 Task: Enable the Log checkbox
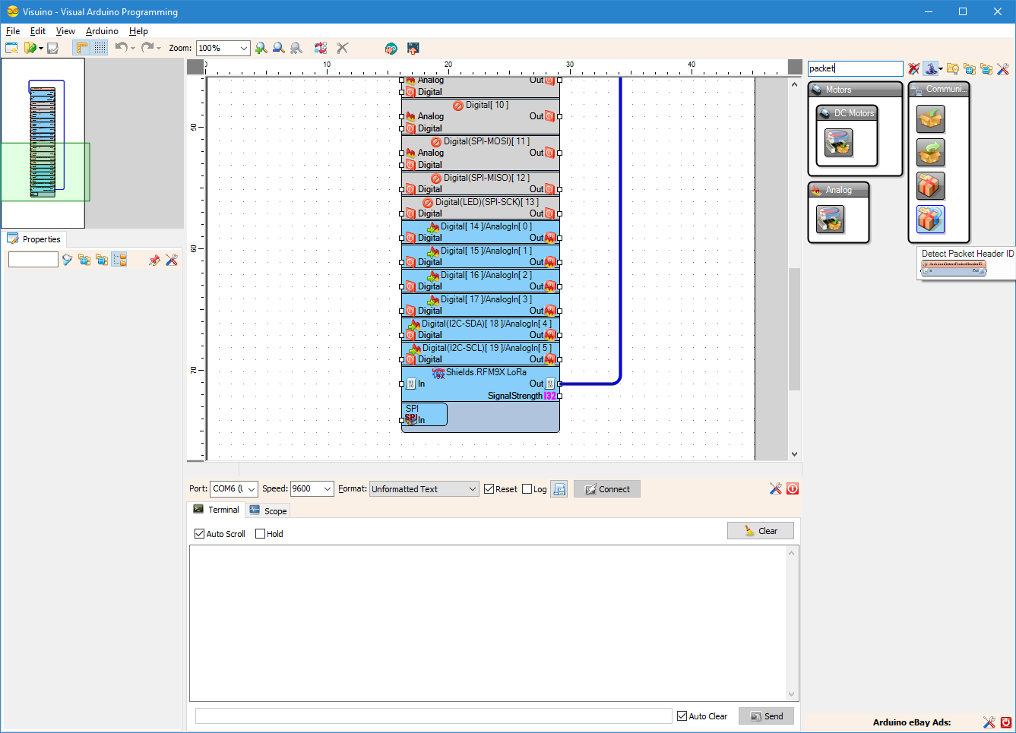coord(526,488)
